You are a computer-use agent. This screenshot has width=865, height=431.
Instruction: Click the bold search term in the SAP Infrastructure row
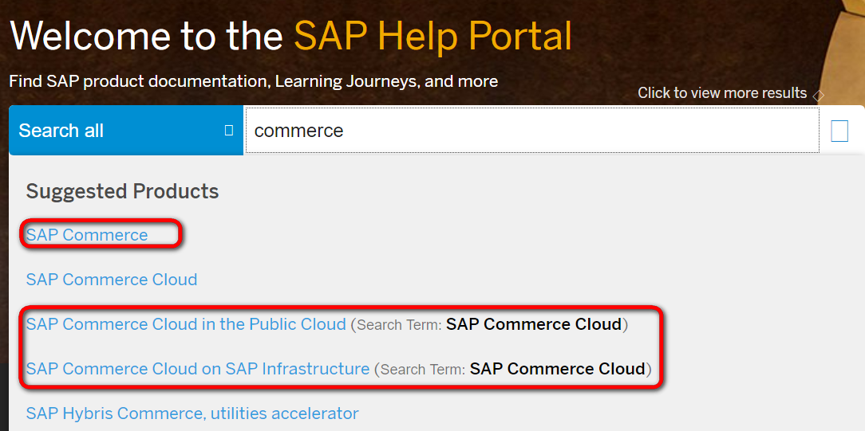pyautogui.click(x=558, y=369)
